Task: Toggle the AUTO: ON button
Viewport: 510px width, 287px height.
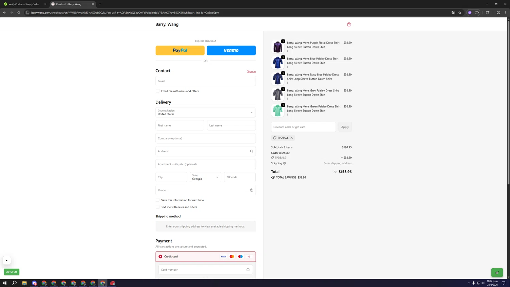Action: coord(12,272)
